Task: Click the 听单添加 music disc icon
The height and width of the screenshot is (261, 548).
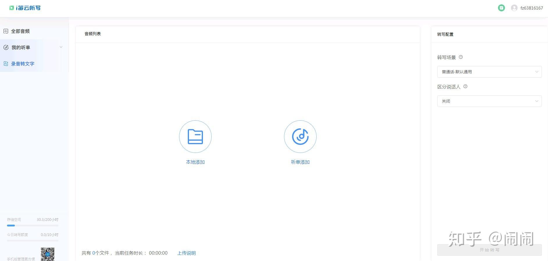Action: tap(300, 137)
